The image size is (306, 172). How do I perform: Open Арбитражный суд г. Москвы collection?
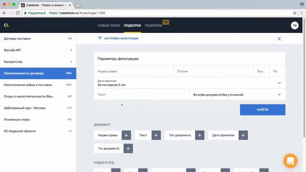click(x=38, y=108)
